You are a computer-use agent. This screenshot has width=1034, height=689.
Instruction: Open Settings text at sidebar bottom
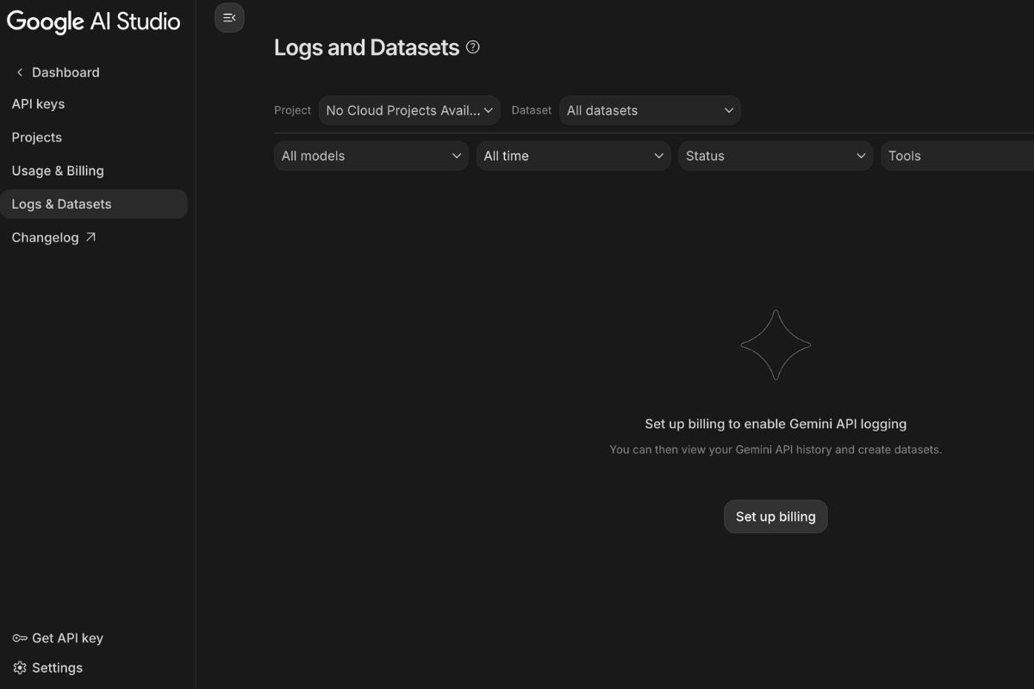click(x=57, y=667)
